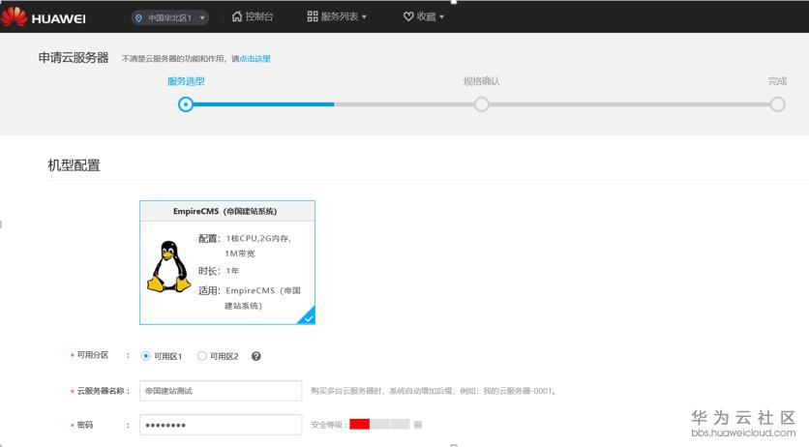Click the location pin icon
Screen dimensions: 809x447
point(138,18)
